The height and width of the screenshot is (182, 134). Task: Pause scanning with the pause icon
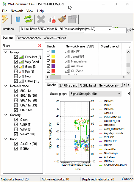18,19
